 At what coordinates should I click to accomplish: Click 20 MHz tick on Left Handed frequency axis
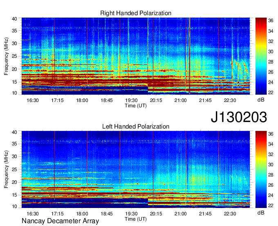coord(14,182)
